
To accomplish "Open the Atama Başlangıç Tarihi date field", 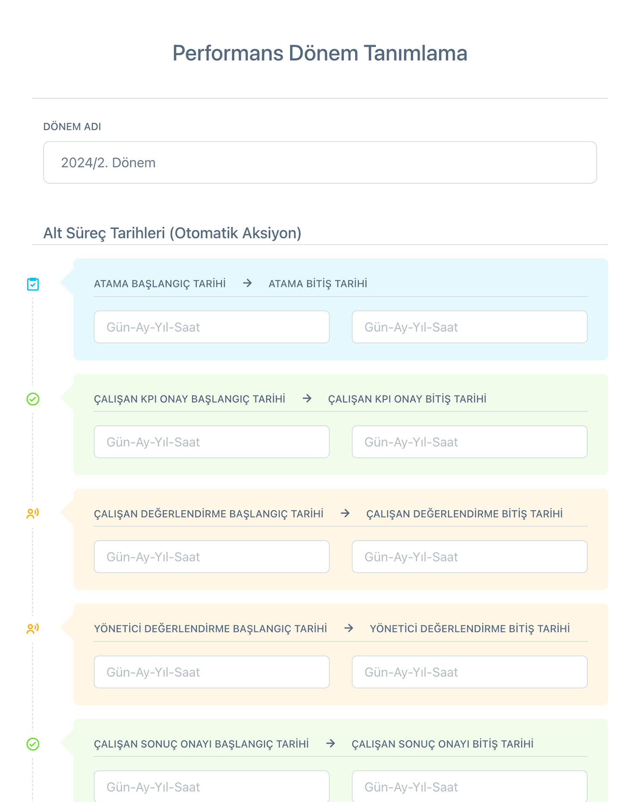I will click(x=212, y=327).
